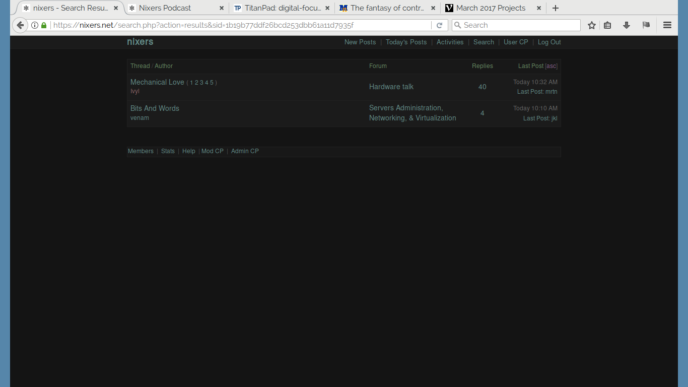Viewport: 688px width, 387px height.
Task: Open Members footer link
Action: [x=141, y=151]
